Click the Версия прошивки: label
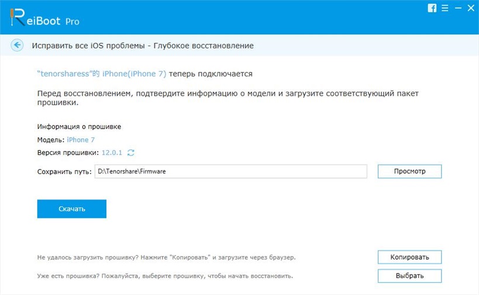 68,152
